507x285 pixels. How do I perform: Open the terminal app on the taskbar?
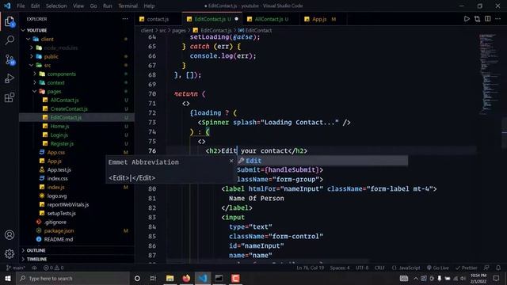pyautogui.click(x=219, y=278)
